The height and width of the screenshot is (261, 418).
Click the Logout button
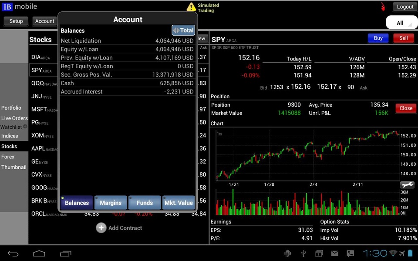point(405,7)
